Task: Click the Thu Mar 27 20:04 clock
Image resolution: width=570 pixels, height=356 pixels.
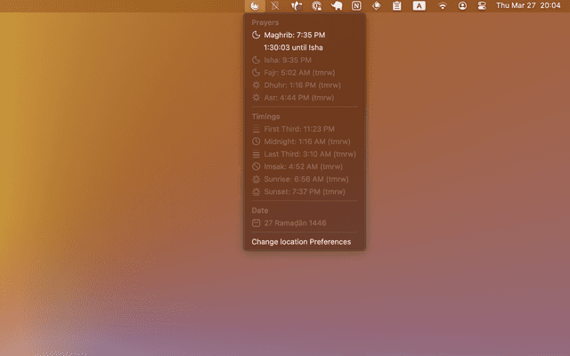Action: click(528, 6)
